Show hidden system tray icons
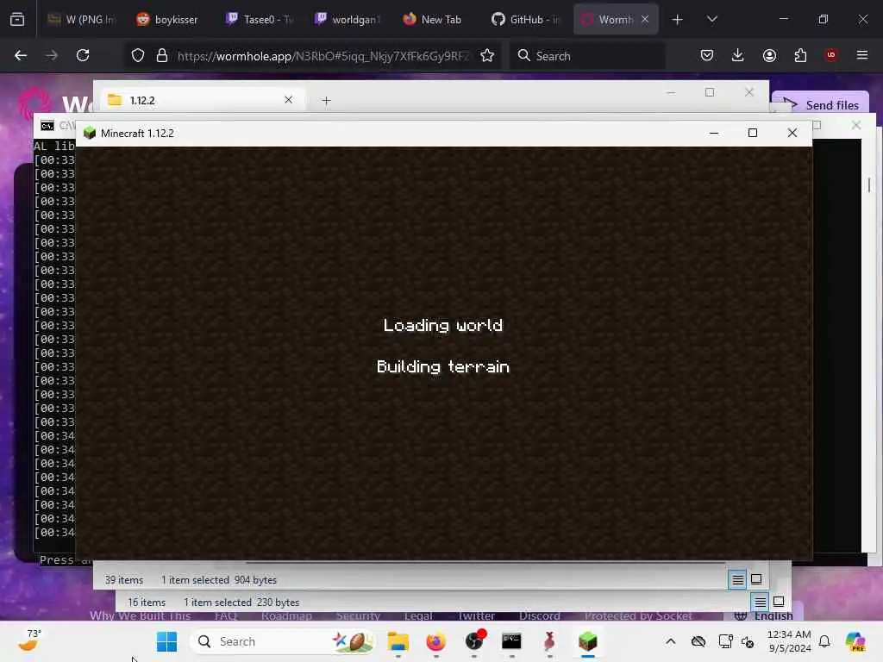Image resolution: width=883 pixels, height=662 pixels. tap(670, 641)
